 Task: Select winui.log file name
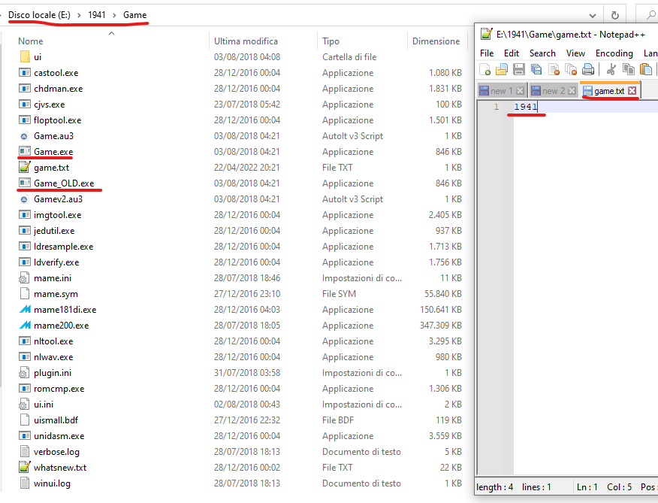point(52,483)
